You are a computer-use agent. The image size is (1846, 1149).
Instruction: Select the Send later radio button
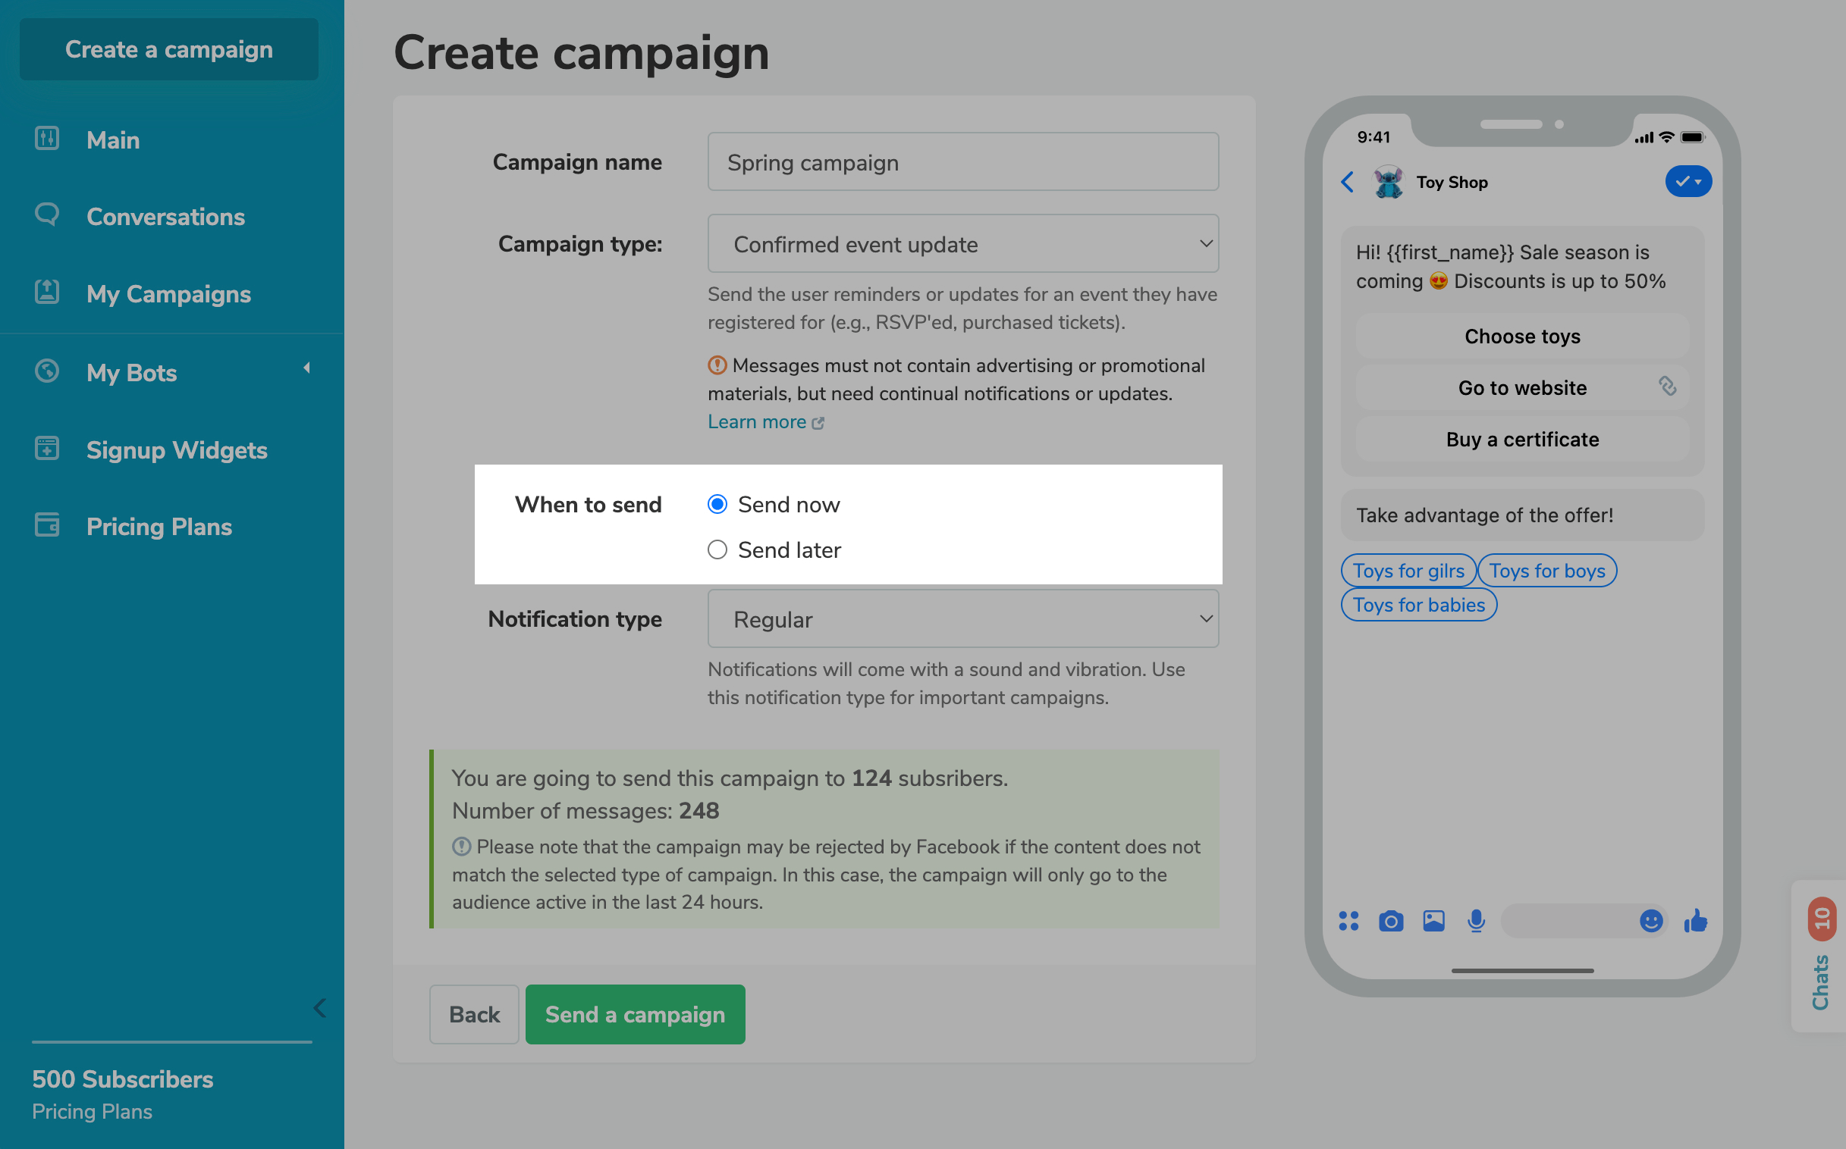click(717, 550)
